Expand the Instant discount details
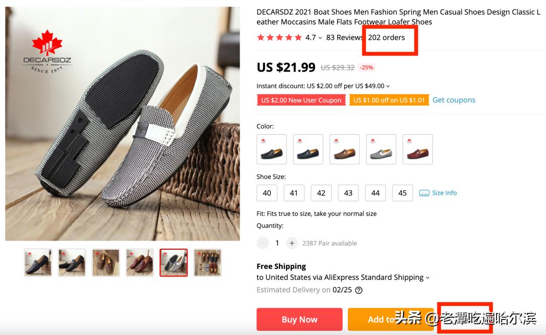Image resolution: width=546 pixels, height=335 pixels. [388, 86]
